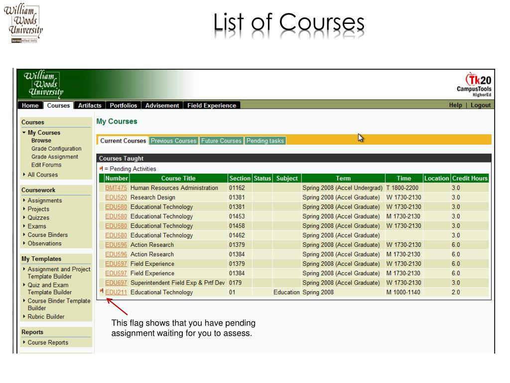
Task: Click the Spring 2008 (Accel Undergrad) term cell
Action: pyautogui.click(x=342, y=188)
